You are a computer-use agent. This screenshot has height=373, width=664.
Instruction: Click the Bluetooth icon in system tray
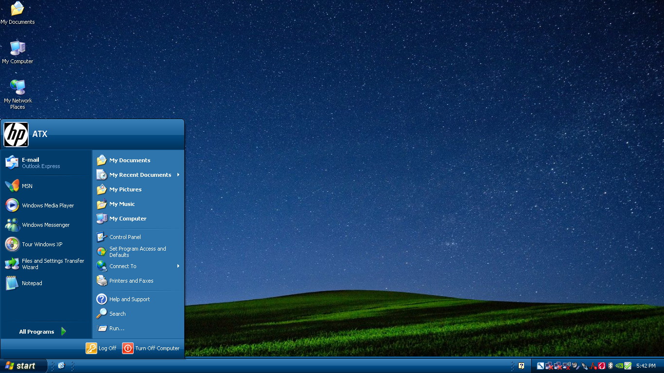611,366
